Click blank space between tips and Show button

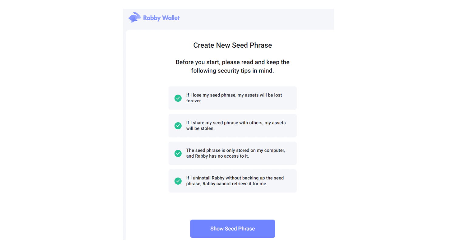click(233, 206)
